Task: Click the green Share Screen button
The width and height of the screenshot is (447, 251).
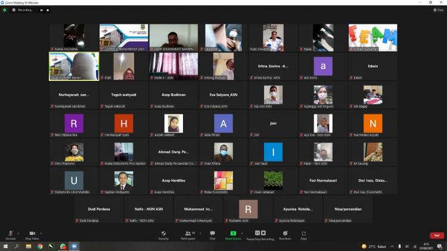Action: tap(232, 234)
